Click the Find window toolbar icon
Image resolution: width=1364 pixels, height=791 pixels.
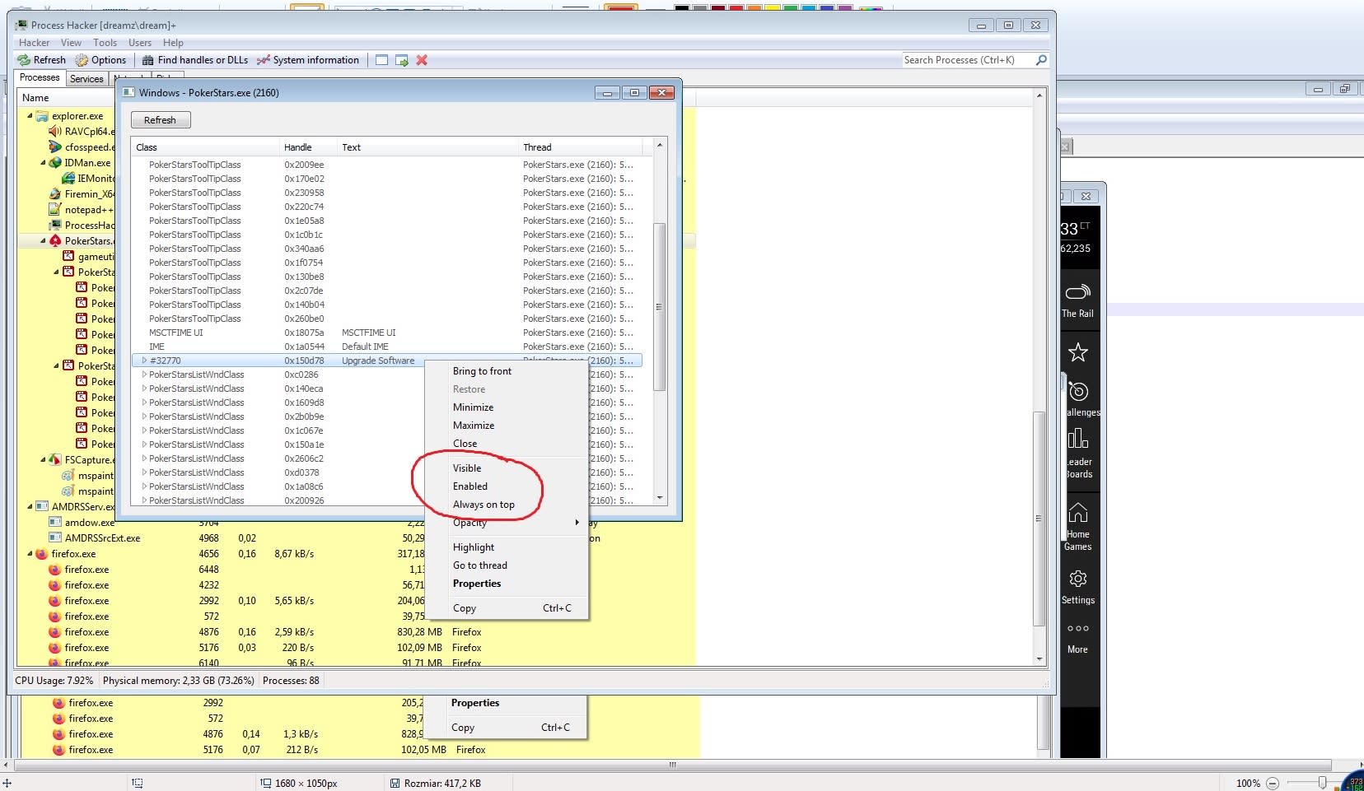[x=381, y=60]
